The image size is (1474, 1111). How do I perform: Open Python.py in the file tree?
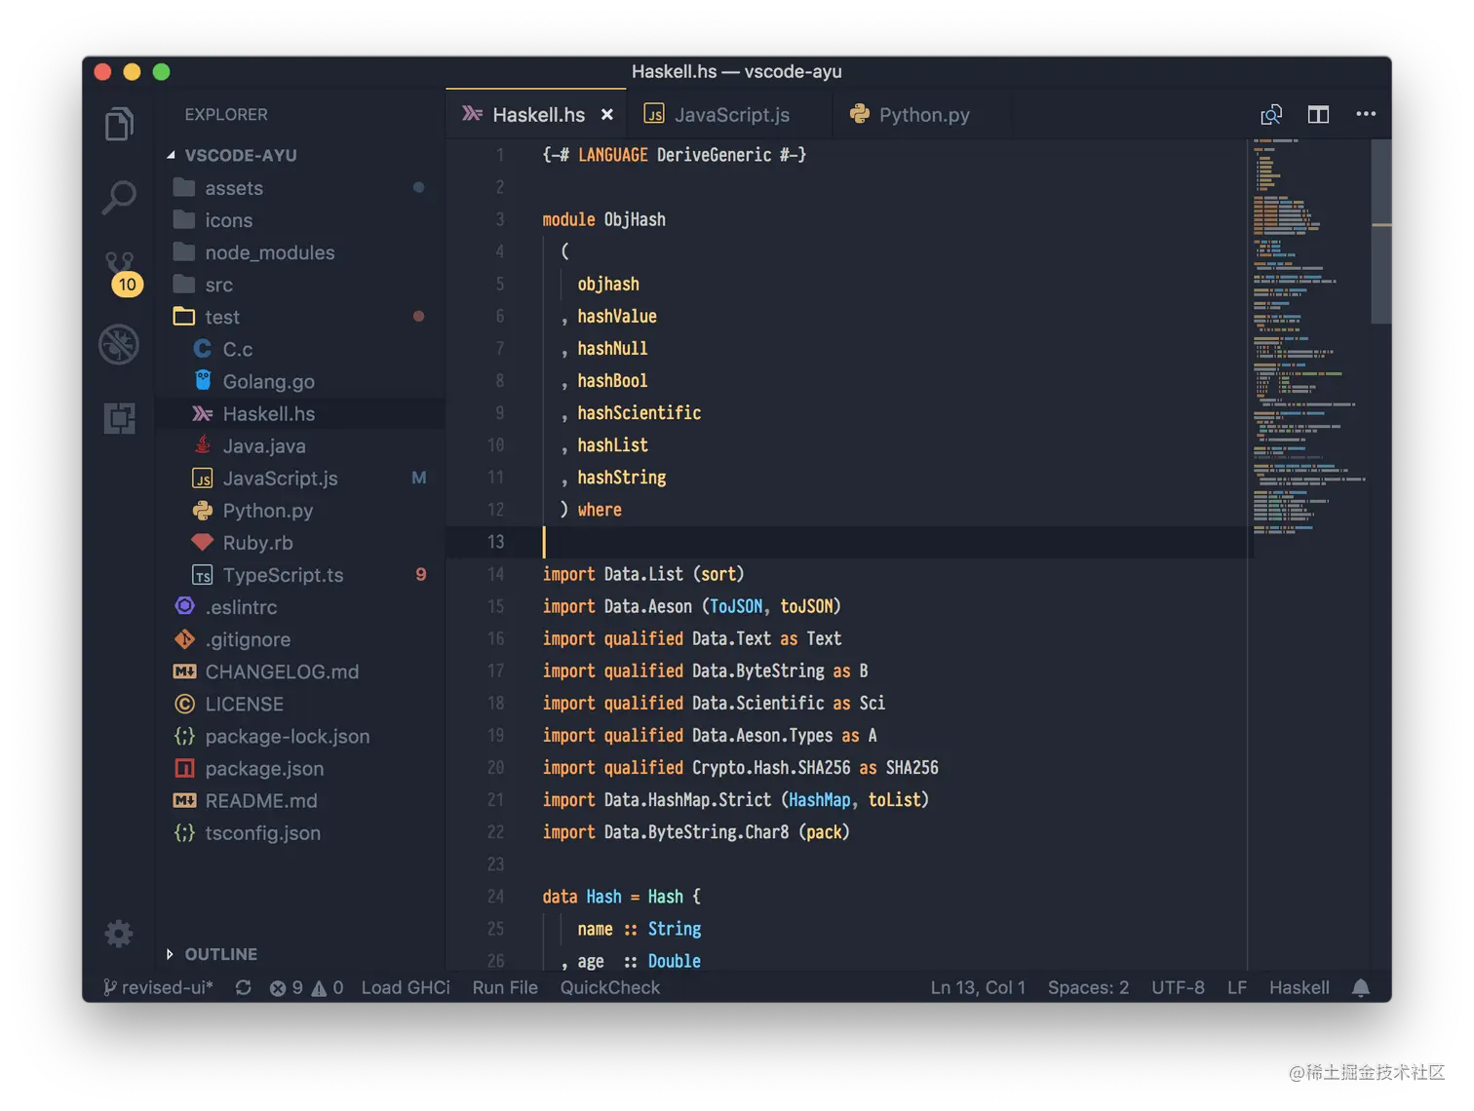pos(300,510)
